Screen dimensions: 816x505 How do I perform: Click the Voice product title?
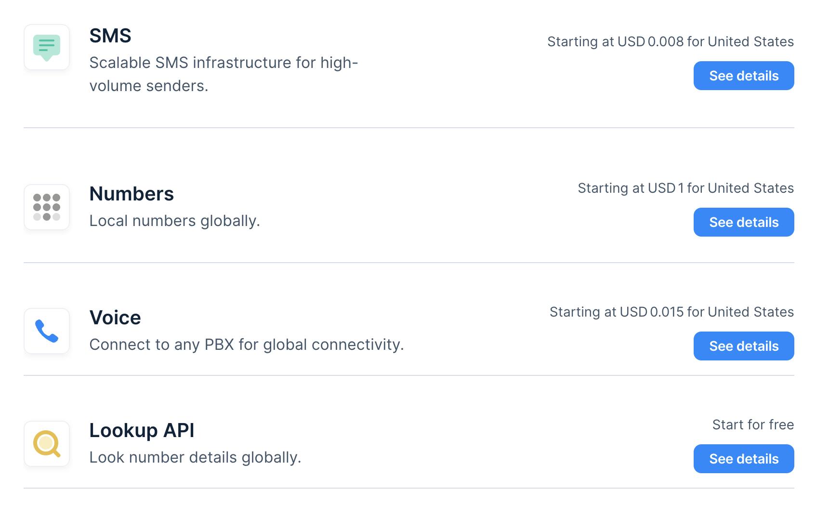coord(115,318)
